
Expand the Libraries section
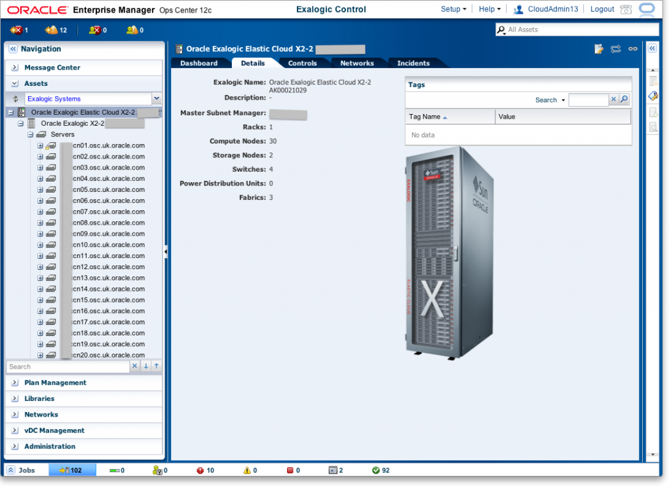click(x=15, y=399)
